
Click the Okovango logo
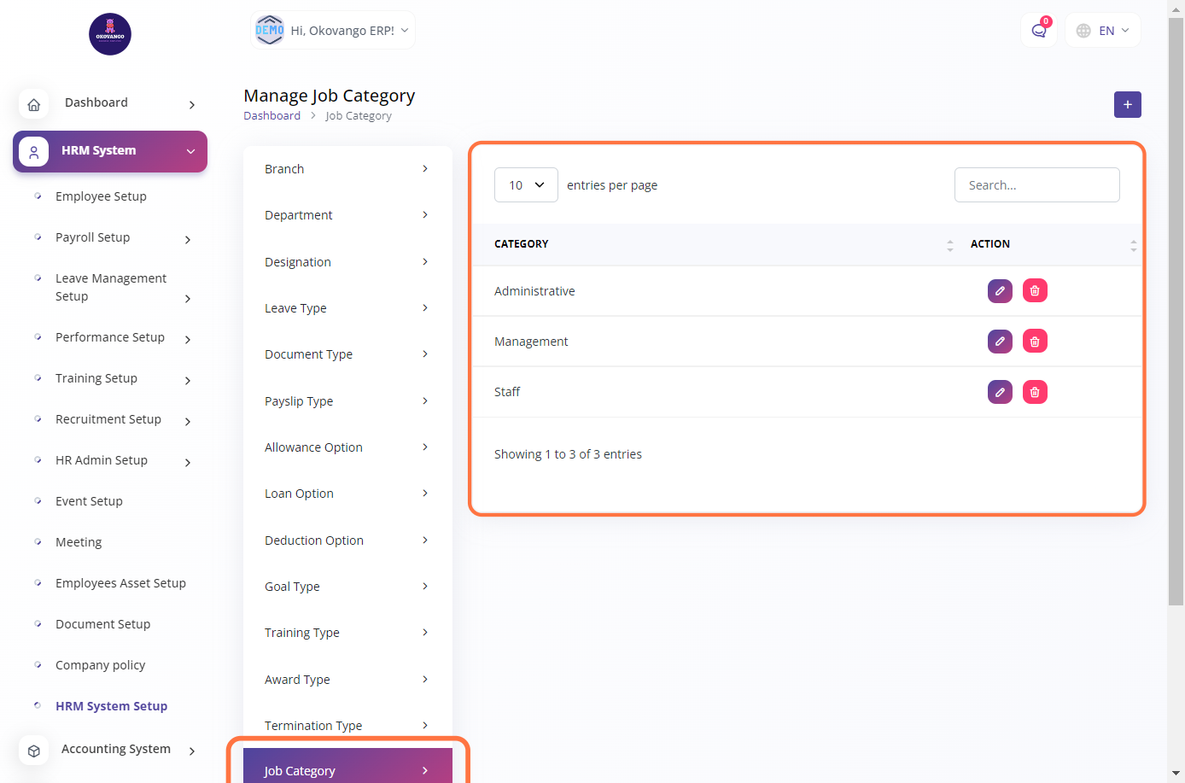point(110,34)
